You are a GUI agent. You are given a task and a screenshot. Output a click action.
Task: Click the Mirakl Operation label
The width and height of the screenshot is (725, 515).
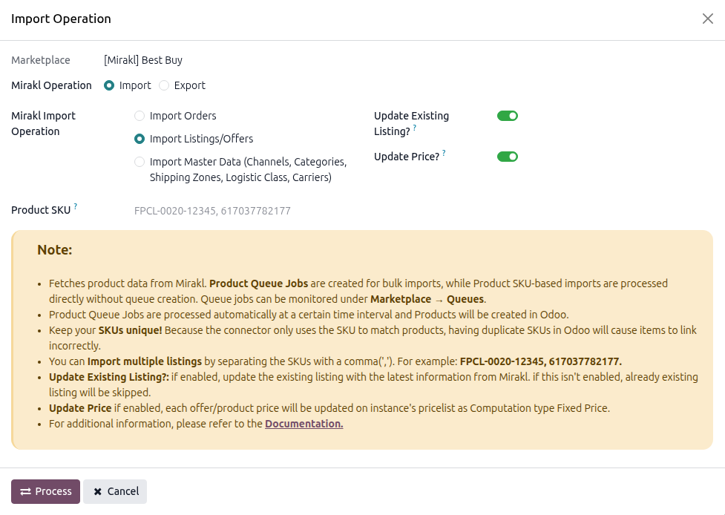click(51, 85)
